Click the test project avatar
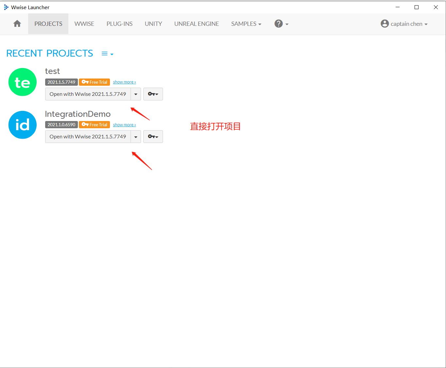Screen dimensions: 446x368 tap(22, 82)
